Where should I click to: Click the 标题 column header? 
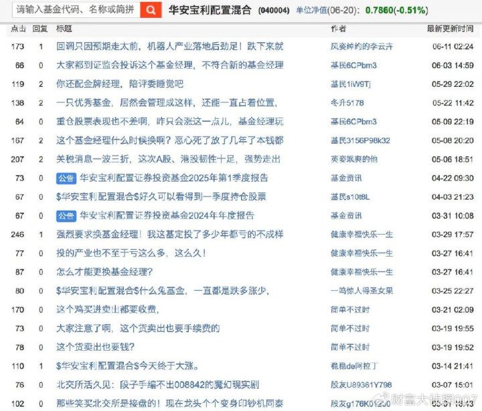[x=64, y=29]
